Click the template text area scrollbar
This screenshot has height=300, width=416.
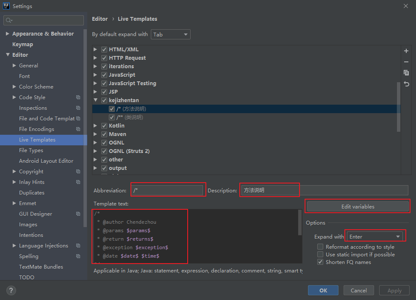300,222
